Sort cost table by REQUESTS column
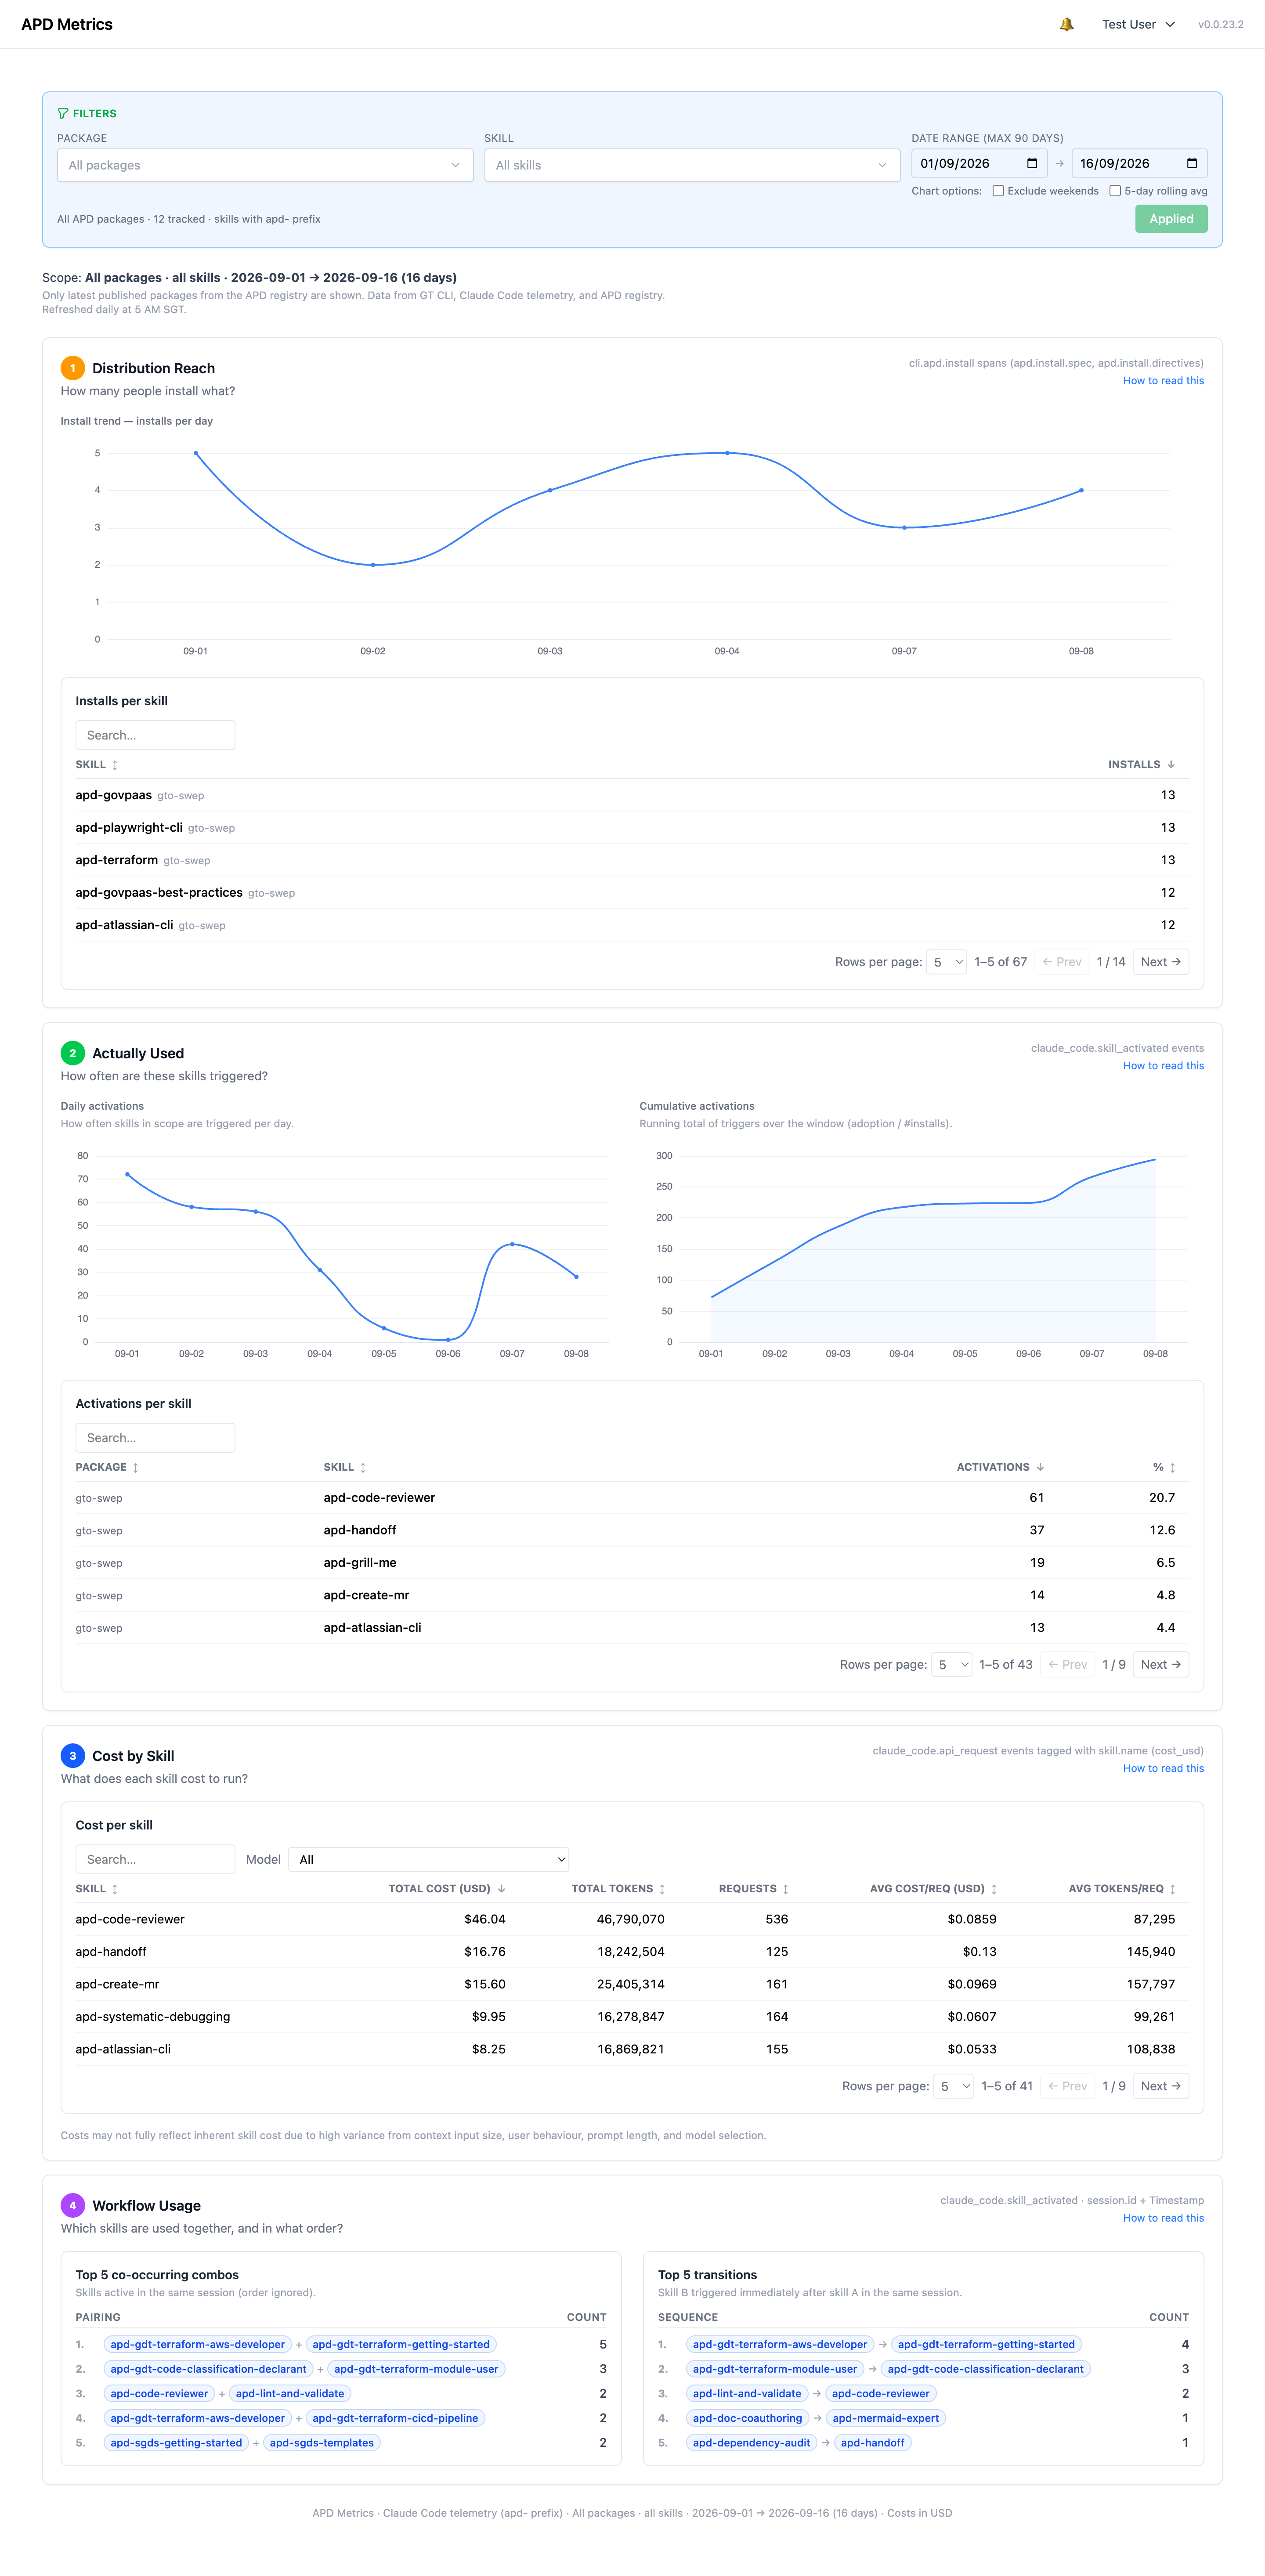The width and height of the screenshot is (1265, 2576). pos(754,1889)
